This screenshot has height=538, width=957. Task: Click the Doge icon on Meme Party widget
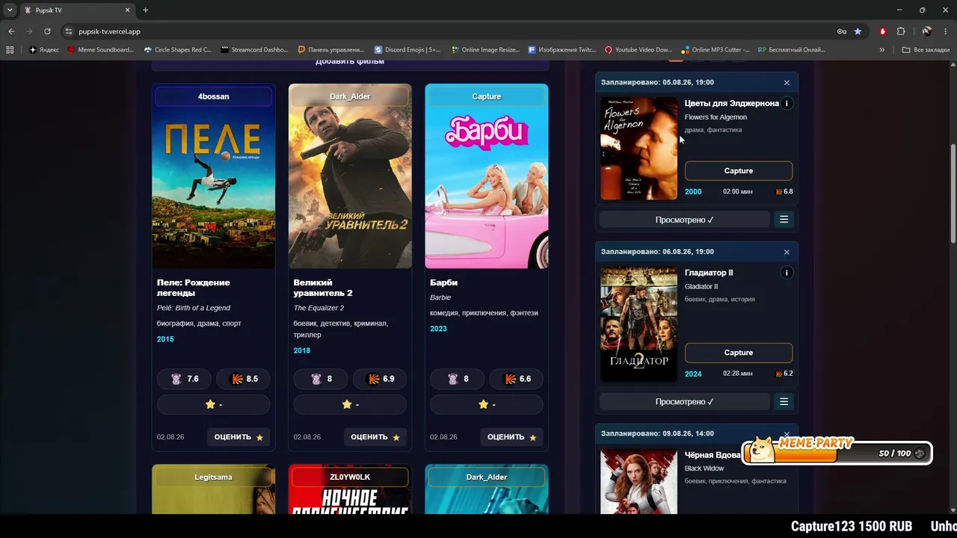tap(763, 451)
